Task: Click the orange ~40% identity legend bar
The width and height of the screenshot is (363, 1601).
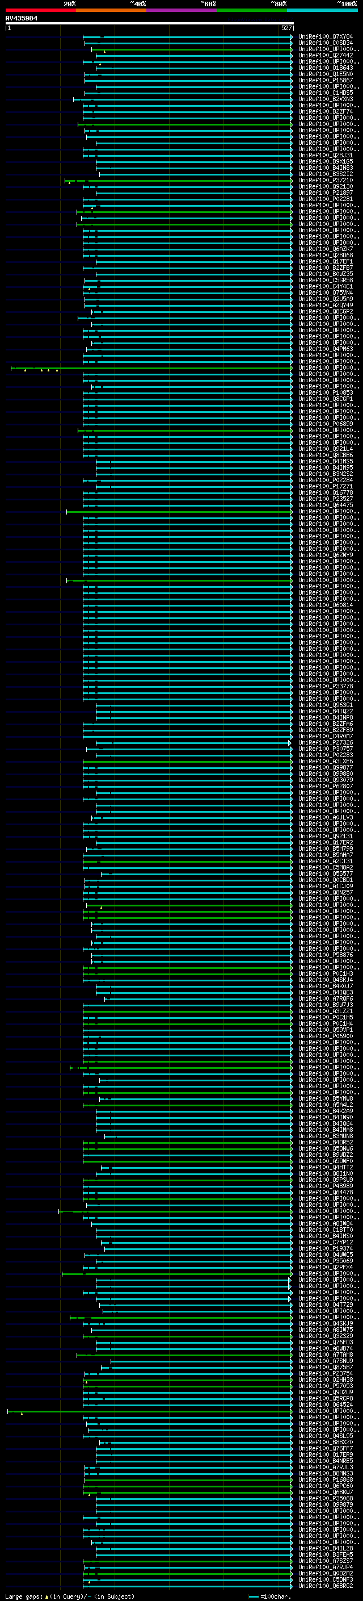Action: point(111,11)
